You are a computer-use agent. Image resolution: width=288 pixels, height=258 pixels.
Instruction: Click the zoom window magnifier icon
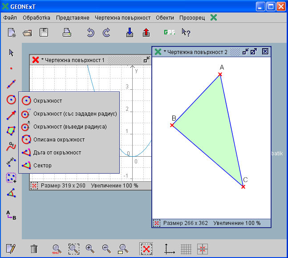point(123,249)
